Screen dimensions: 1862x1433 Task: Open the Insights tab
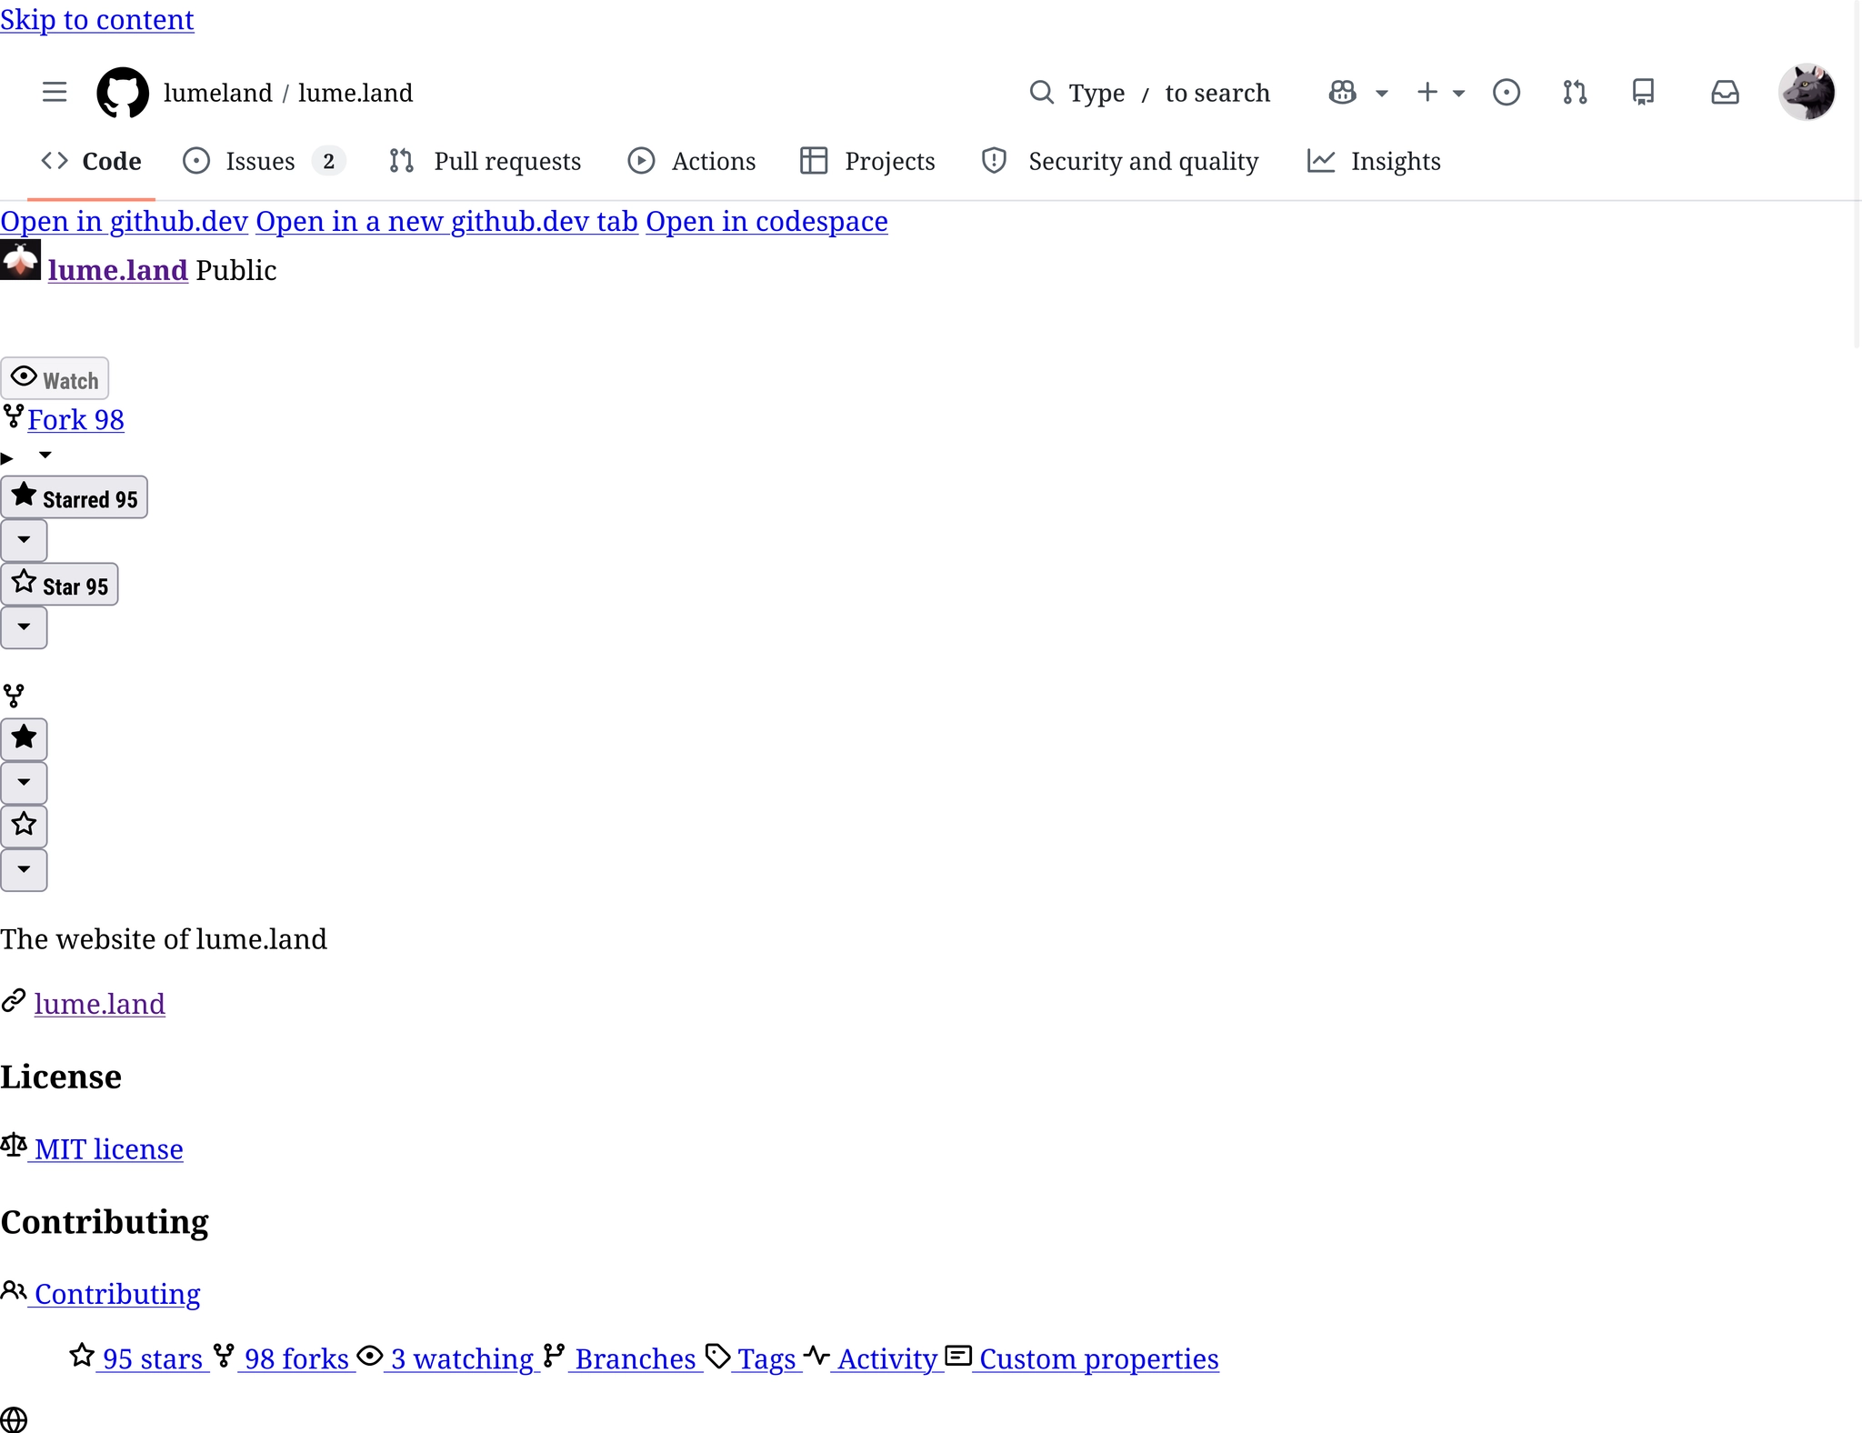[1374, 161]
